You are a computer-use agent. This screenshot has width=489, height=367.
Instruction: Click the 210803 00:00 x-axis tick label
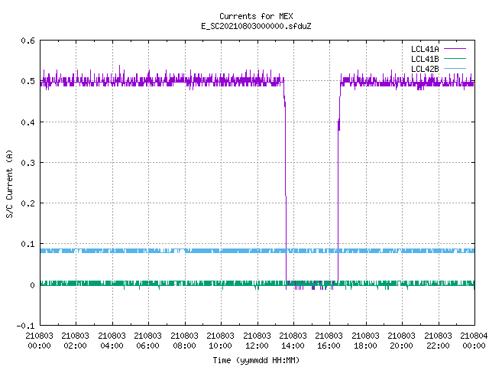click(39, 341)
